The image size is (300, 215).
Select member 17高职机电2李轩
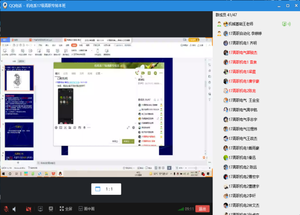click(x=239, y=196)
